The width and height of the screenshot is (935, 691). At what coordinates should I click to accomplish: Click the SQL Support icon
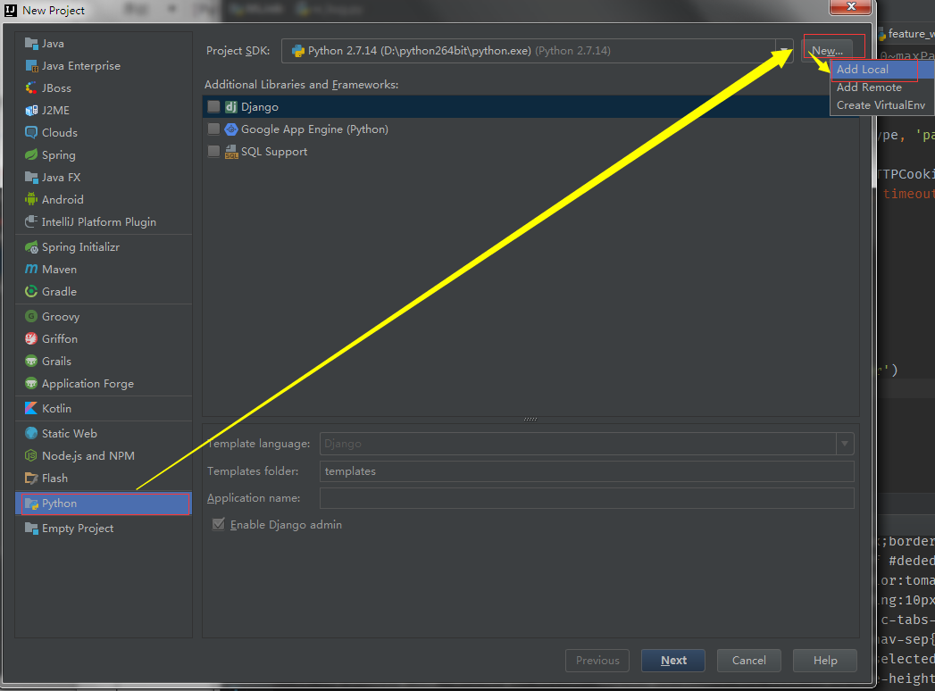pyautogui.click(x=231, y=152)
